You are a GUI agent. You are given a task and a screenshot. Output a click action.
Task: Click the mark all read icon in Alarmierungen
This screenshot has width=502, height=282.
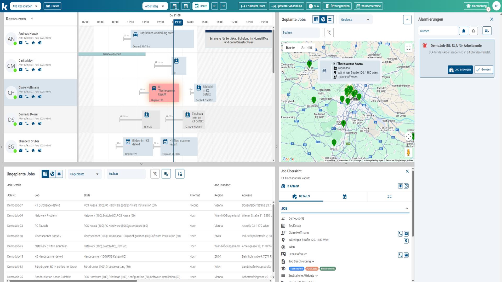click(x=487, y=31)
